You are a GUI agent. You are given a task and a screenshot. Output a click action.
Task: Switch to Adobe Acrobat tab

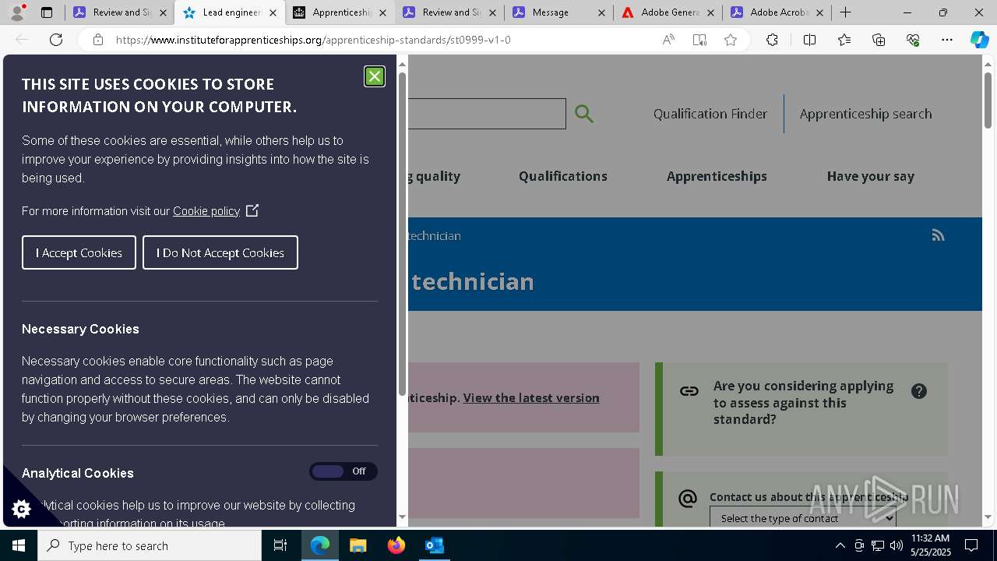click(777, 12)
